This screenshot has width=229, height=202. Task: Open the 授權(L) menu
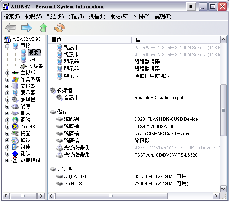click(x=97, y=16)
